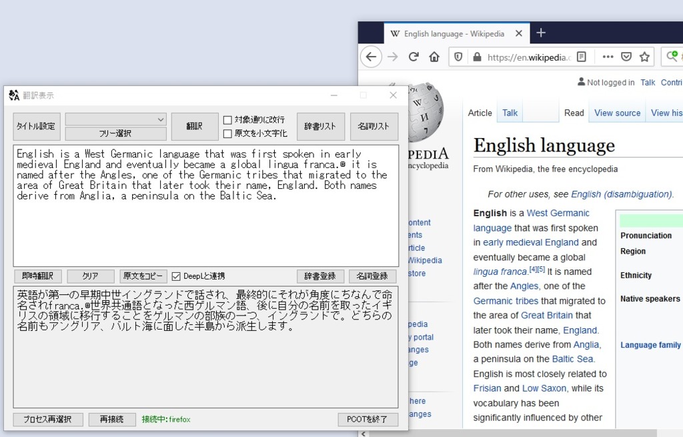Uncheck DeepLと連携 checkbox

(176, 276)
